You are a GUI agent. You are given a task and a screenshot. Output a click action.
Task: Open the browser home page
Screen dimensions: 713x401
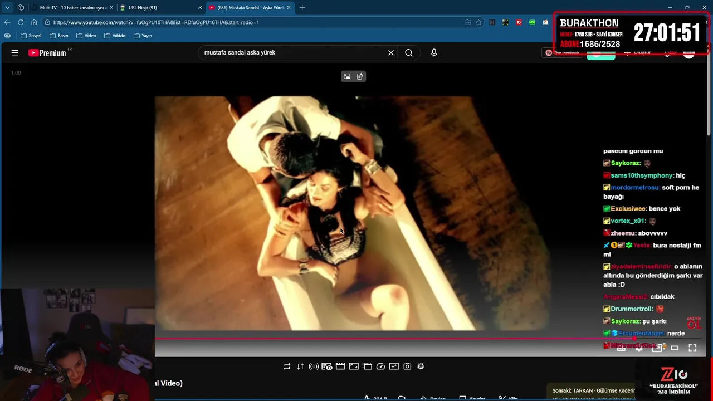[34, 22]
